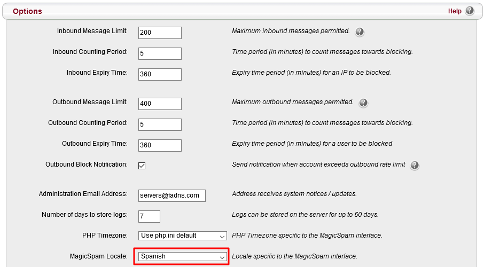
Task: Click the MagicSpam Locale label
Action: point(98,256)
